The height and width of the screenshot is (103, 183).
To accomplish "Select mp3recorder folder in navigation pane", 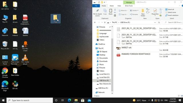I will [x=103, y=37].
